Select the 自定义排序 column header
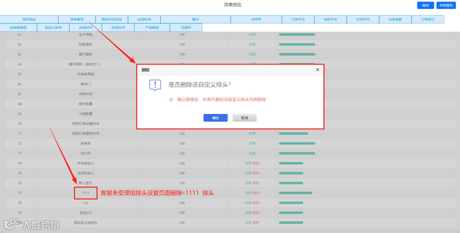460x233 pixels. coord(53,28)
